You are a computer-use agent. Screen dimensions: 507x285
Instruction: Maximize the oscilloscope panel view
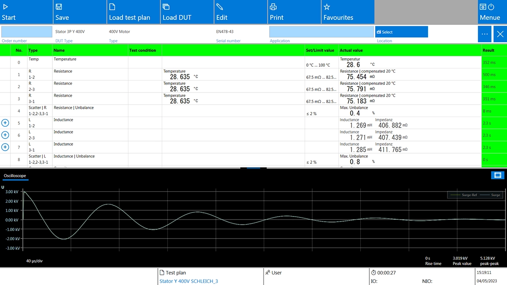(x=498, y=175)
